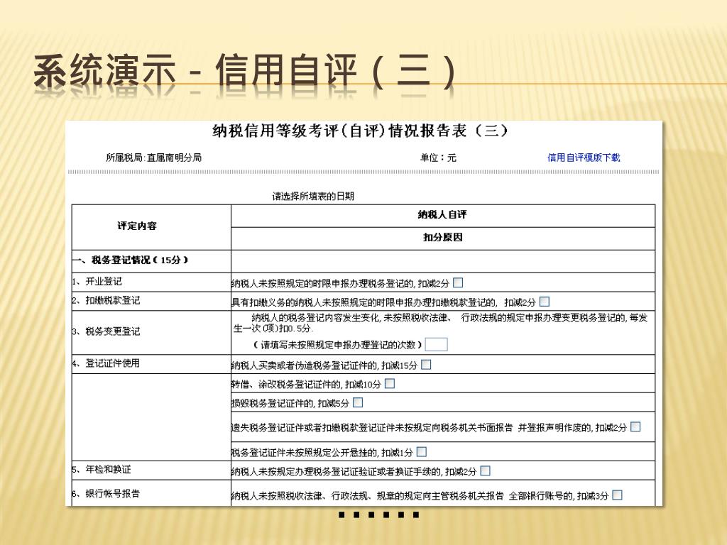
Task: Open the 信用自评模版下载 link
Action: tap(584, 158)
